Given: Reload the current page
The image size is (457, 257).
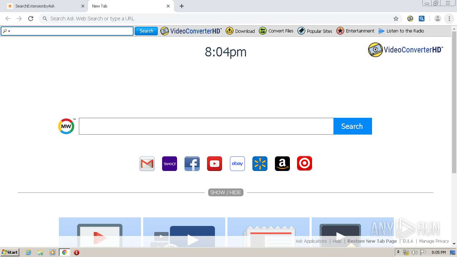Looking at the screenshot, I should 31,19.
